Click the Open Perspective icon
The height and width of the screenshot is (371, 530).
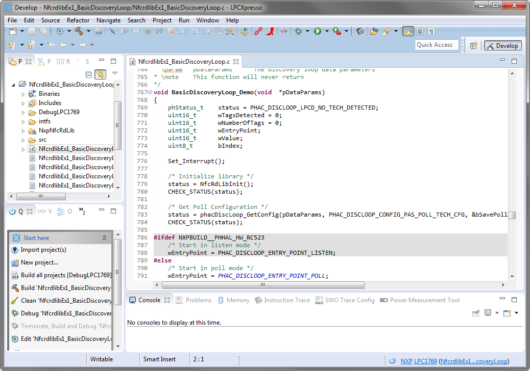pos(473,45)
